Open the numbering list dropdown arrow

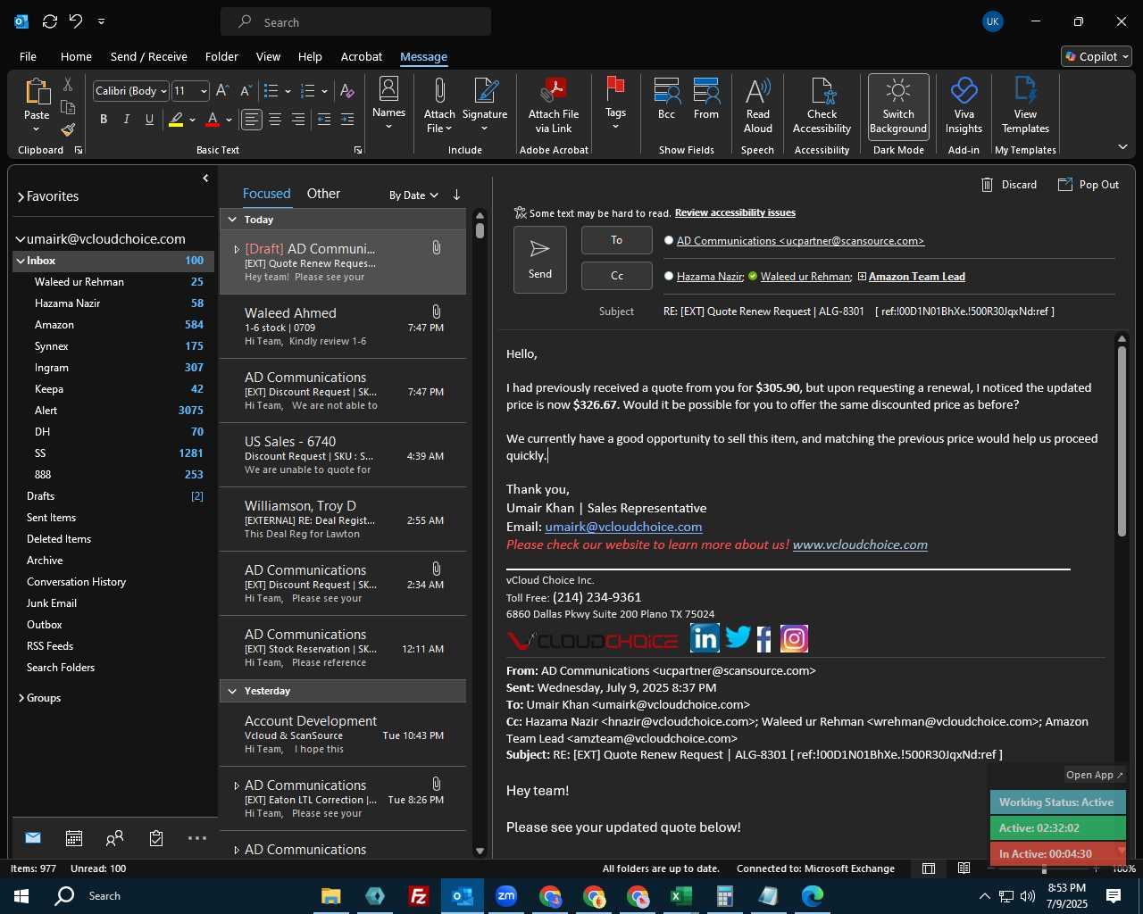[x=324, y=91]
